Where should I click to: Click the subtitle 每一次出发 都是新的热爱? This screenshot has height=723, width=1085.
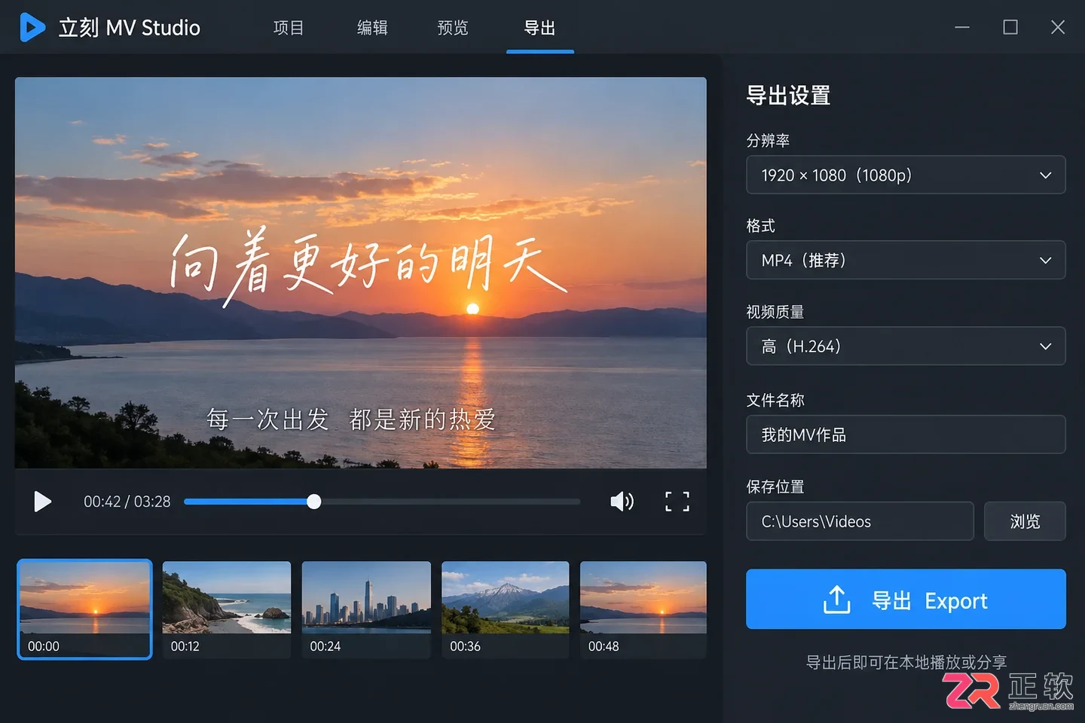(x=351, y=419)
